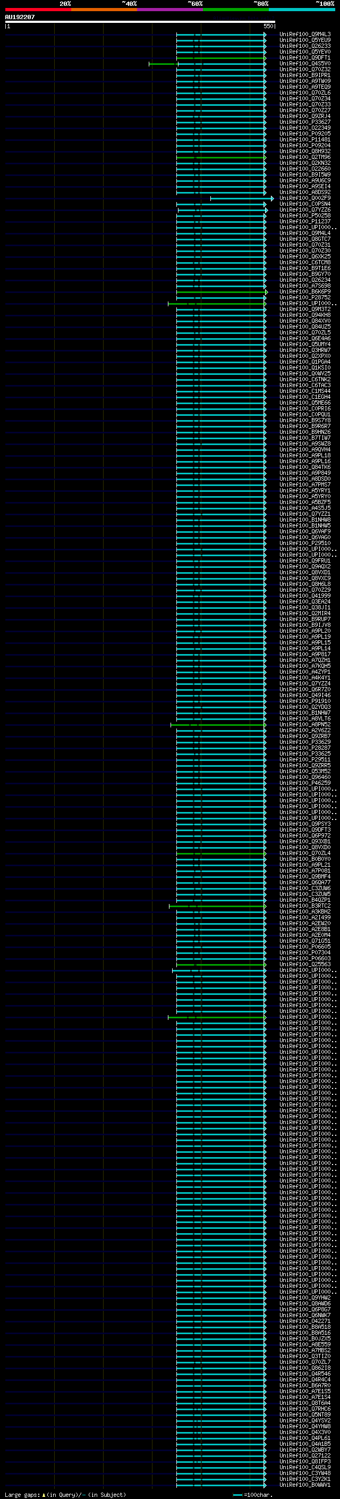Select the UniRef100_Q9FRU1 label
340x1499 pixels.
[305, 561]
